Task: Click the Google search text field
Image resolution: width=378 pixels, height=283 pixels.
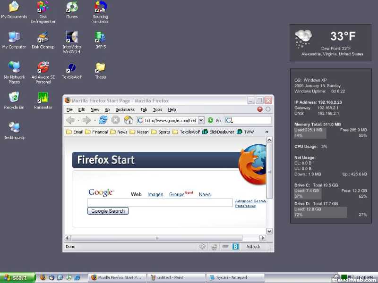Action: [x=160, y=203]
